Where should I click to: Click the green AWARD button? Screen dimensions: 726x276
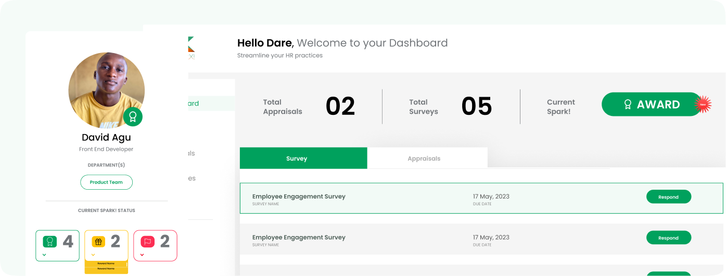pyautogui.click(x=652, y=104)
